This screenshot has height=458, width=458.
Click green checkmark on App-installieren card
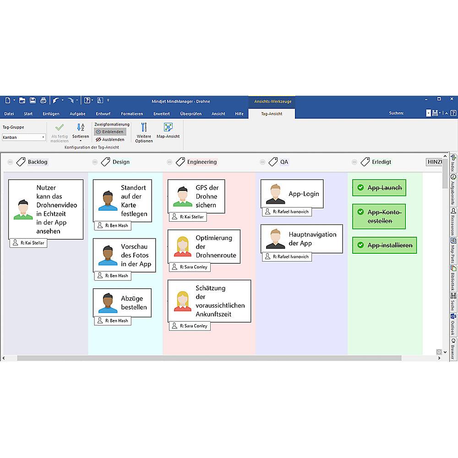coord(360,245)
